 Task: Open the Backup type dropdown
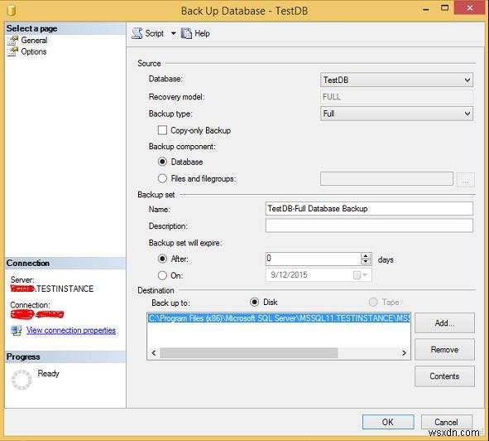coord(396,114)
